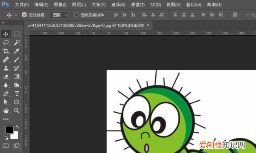
Task: Select the Rounded Rectangle shape tool
Action: [17, 102]
